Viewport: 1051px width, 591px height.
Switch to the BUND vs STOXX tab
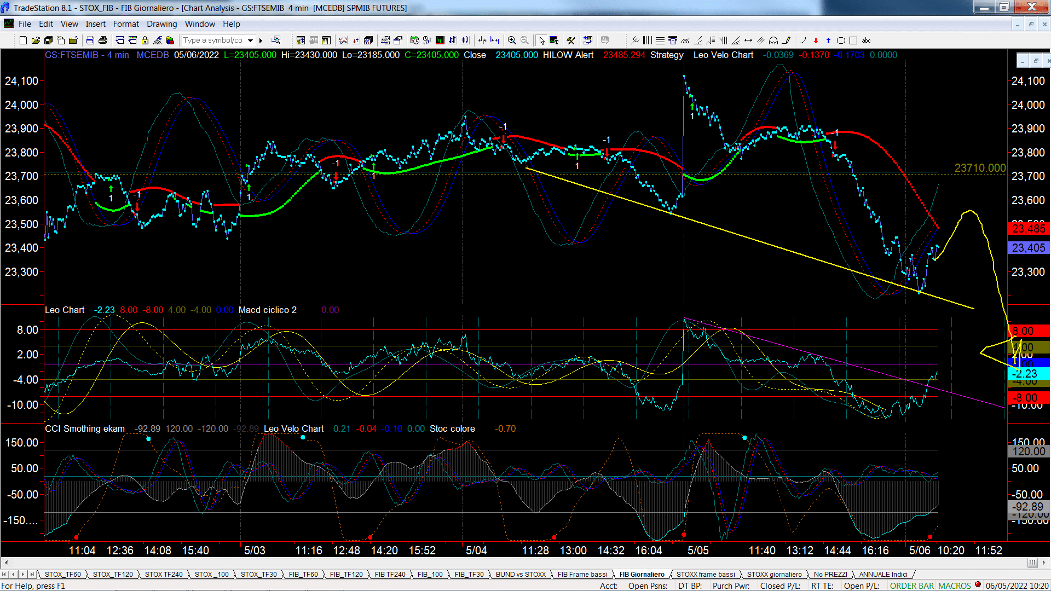(x=521, y=574)
